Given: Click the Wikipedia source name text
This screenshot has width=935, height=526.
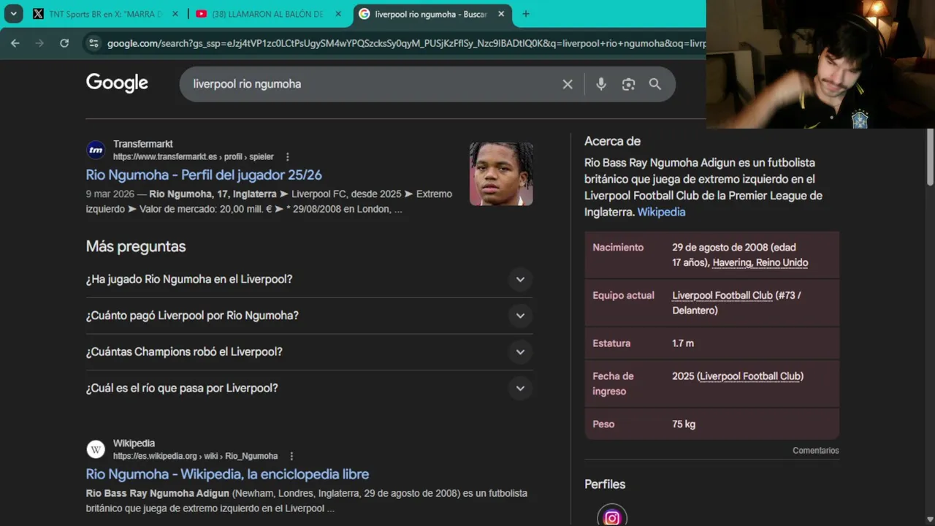Looking at the screenshot, I should click(134, 443).
